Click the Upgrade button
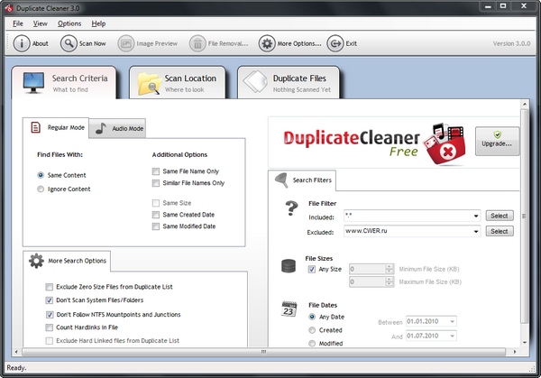The width and height of the screenshot is (541, 378). [498, 140]
